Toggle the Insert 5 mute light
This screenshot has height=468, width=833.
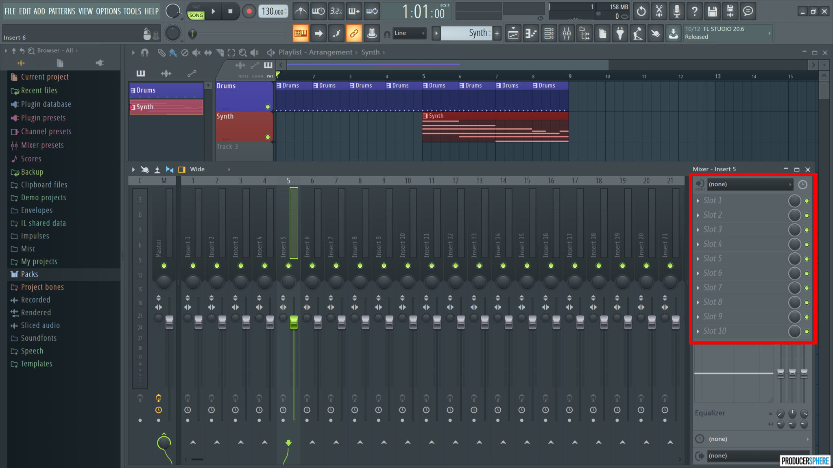pos(288,266)
